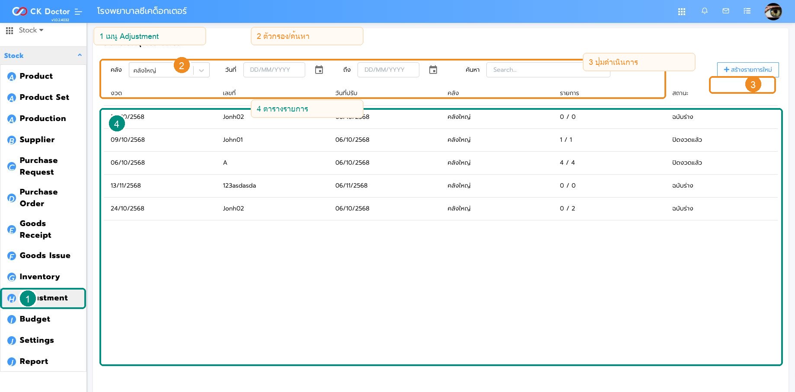This screenshot has height=392, width=795.
Task: Open the notifications bell
Action: pos(705,11)
